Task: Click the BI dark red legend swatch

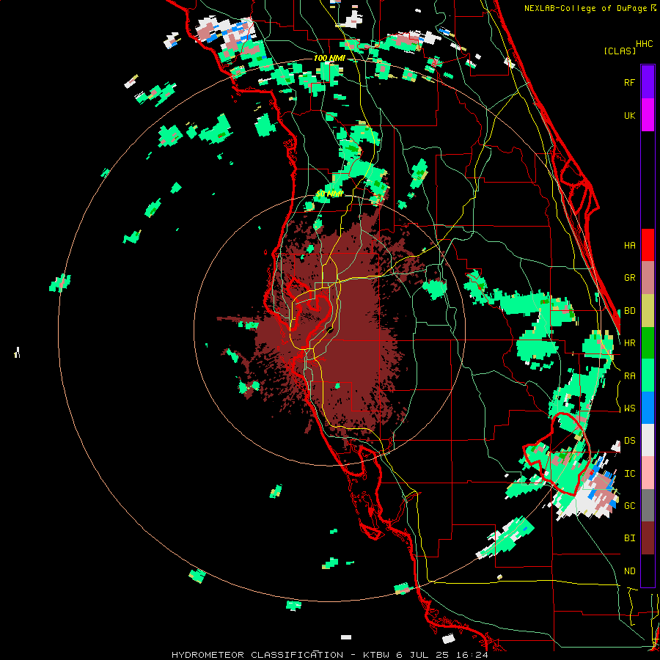Action: (x=648, y=538)
